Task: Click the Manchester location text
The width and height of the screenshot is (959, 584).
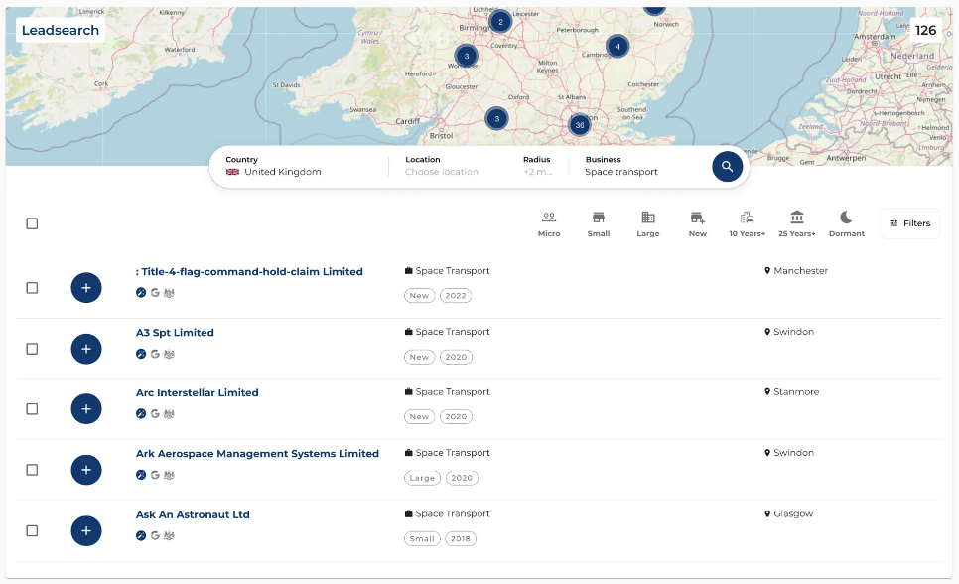Action: 800,270
